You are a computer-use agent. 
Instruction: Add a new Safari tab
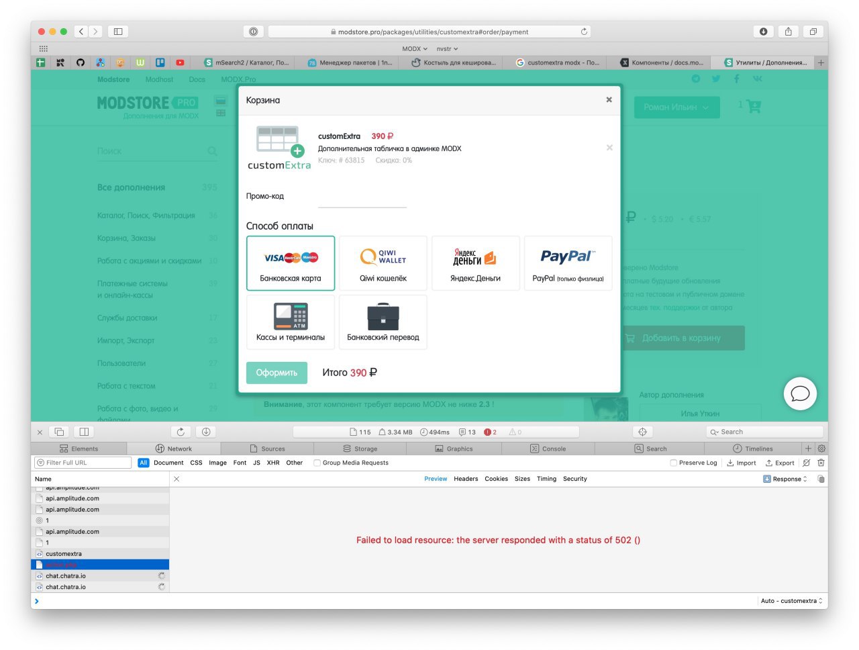tap(820, 62)
